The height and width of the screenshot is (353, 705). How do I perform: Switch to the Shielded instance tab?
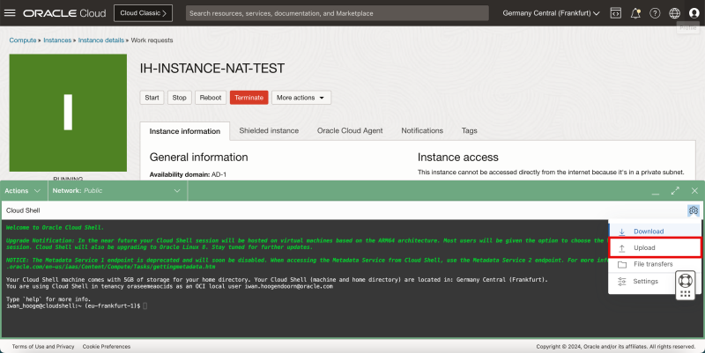tap(269, 130)
